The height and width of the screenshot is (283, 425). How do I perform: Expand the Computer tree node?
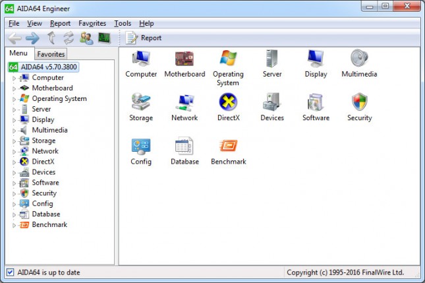pyautogui.click(x=14, y=78)
